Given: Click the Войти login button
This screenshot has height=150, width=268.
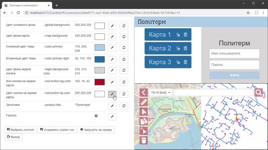Looking at the screenshot, I should click(x=234, y=75).
